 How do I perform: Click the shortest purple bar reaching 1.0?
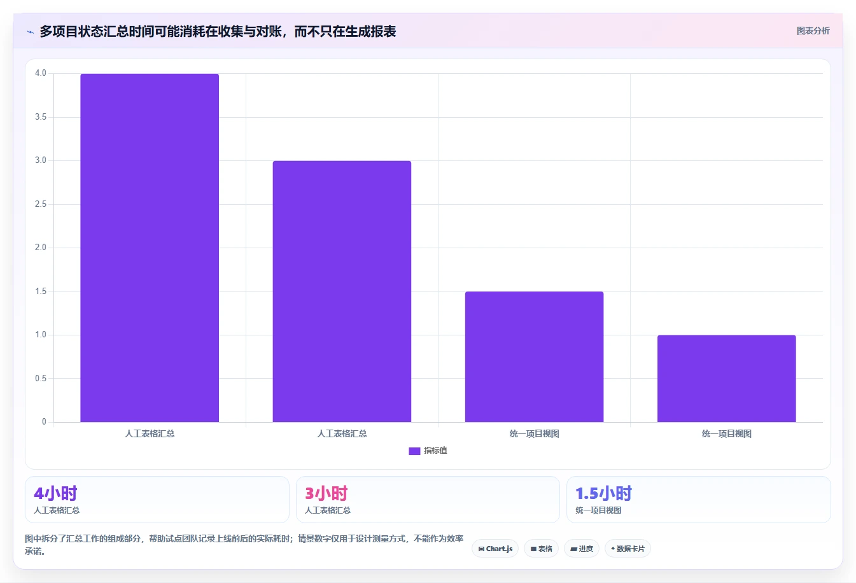[726, 378]
